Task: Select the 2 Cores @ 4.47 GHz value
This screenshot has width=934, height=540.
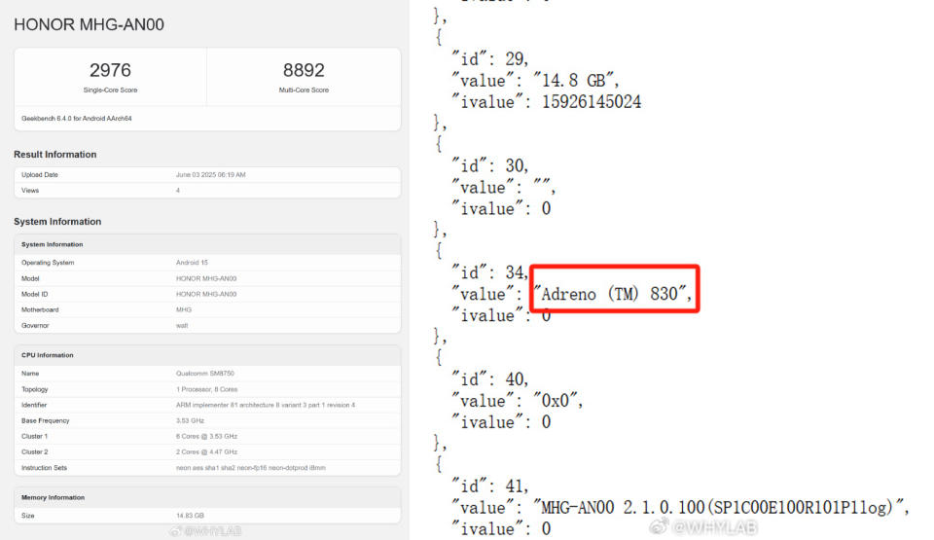Action: pos(206,451)
